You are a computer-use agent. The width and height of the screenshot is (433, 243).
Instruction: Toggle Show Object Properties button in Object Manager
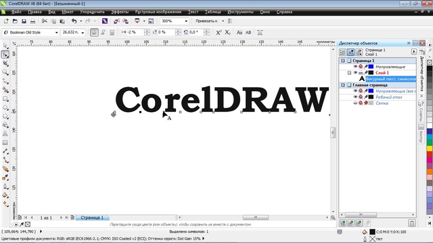(342, 52)
